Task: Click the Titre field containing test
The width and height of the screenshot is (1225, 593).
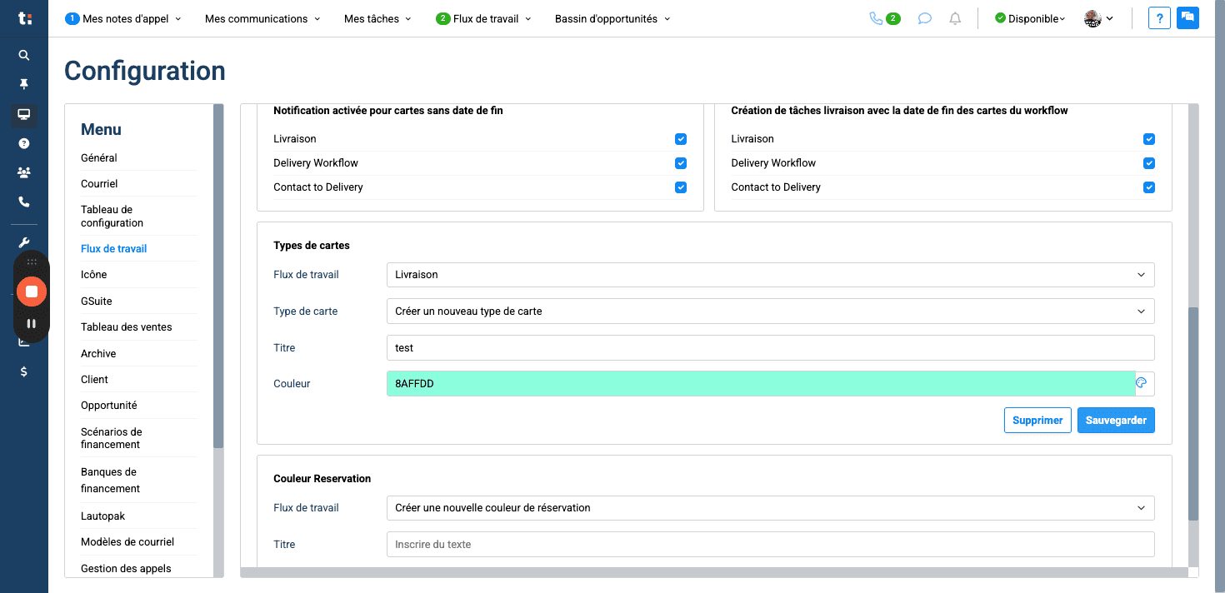Action: coord(771,347)
